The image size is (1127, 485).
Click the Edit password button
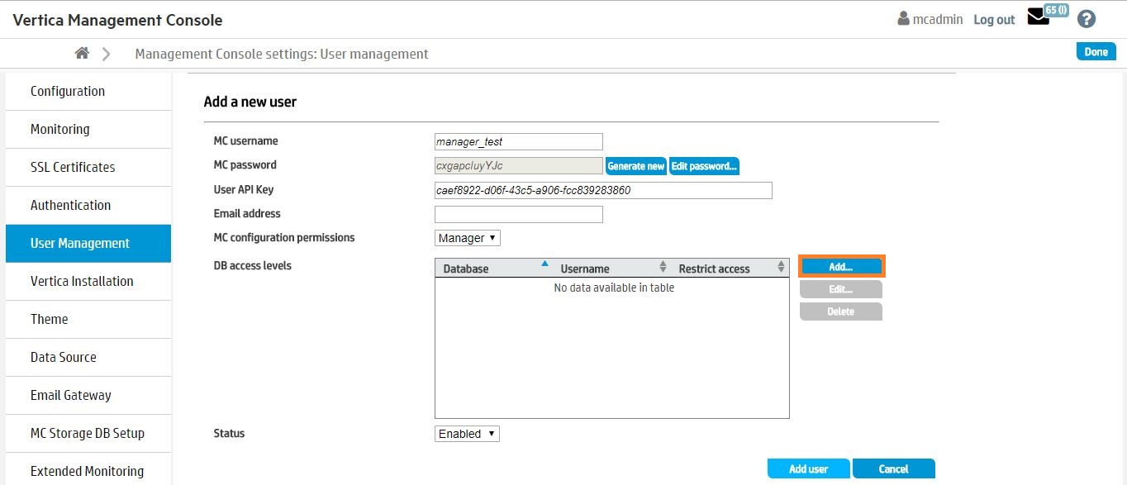click(x=704, y=166)
